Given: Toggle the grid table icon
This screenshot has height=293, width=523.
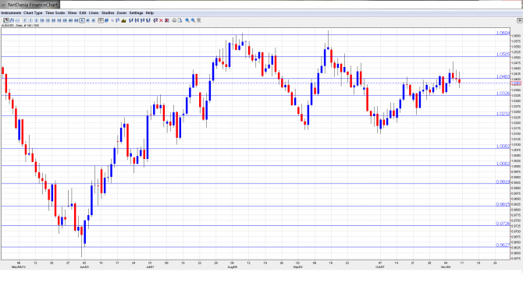Looking at the screenshot, I should (101, 20).
